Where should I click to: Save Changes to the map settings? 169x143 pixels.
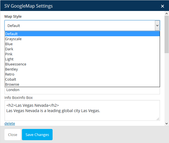[x=37, y=135]
